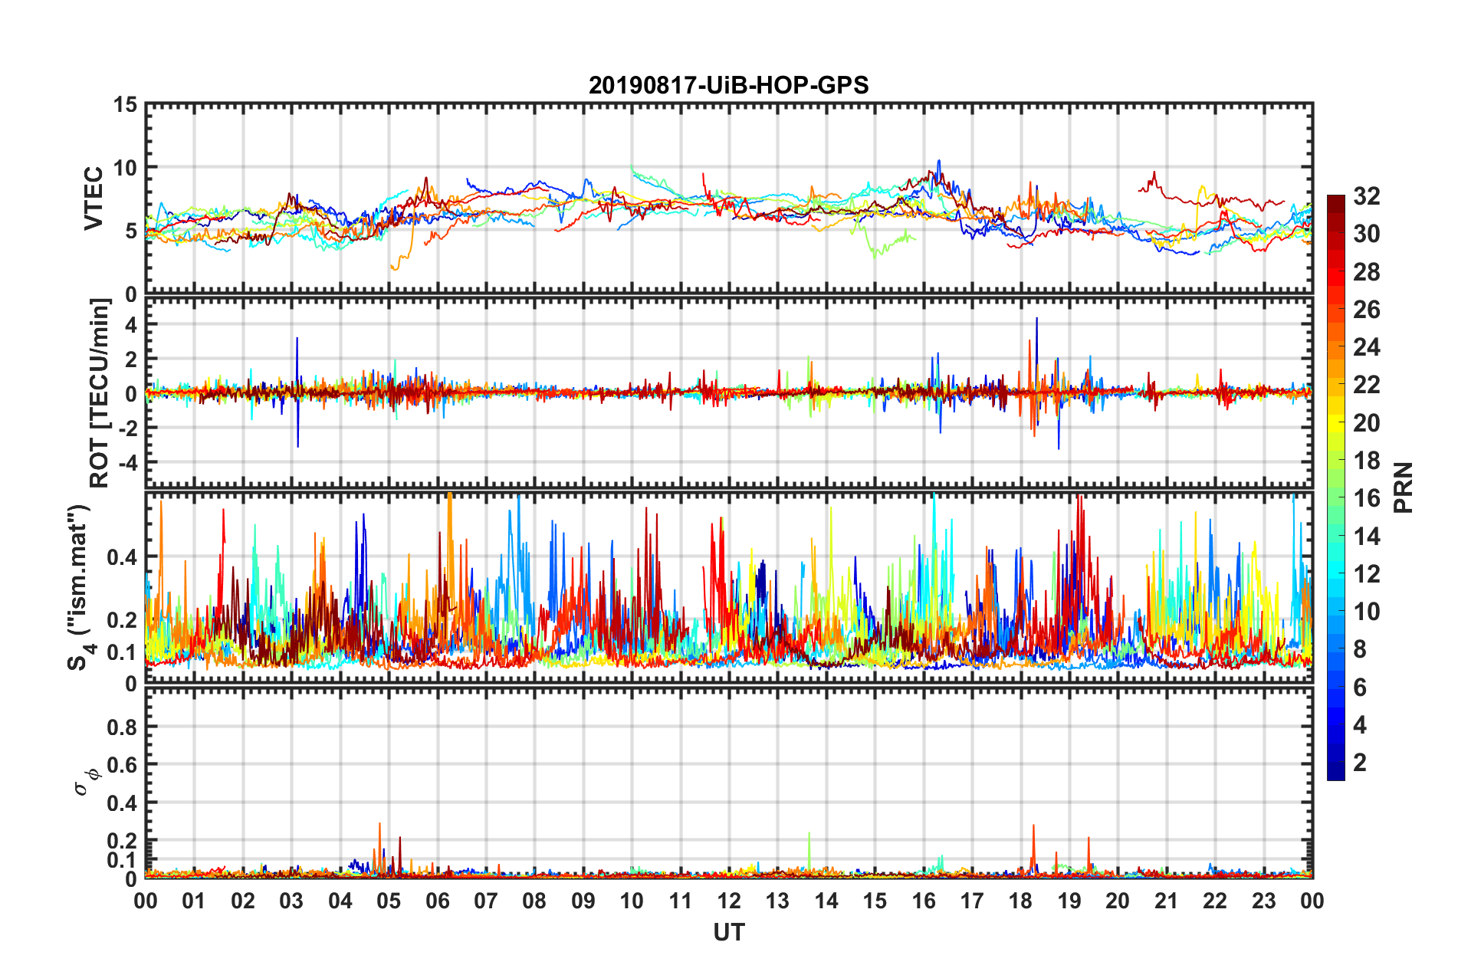Image resolution: width=1458 pixels, height=975 pixels.
Task: Click the plot title "20190817-UiB-HOP-GPS"
Action: tap(728, 84)
